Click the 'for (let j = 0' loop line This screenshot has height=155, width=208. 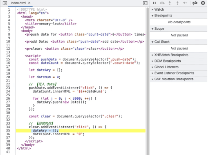65,98
